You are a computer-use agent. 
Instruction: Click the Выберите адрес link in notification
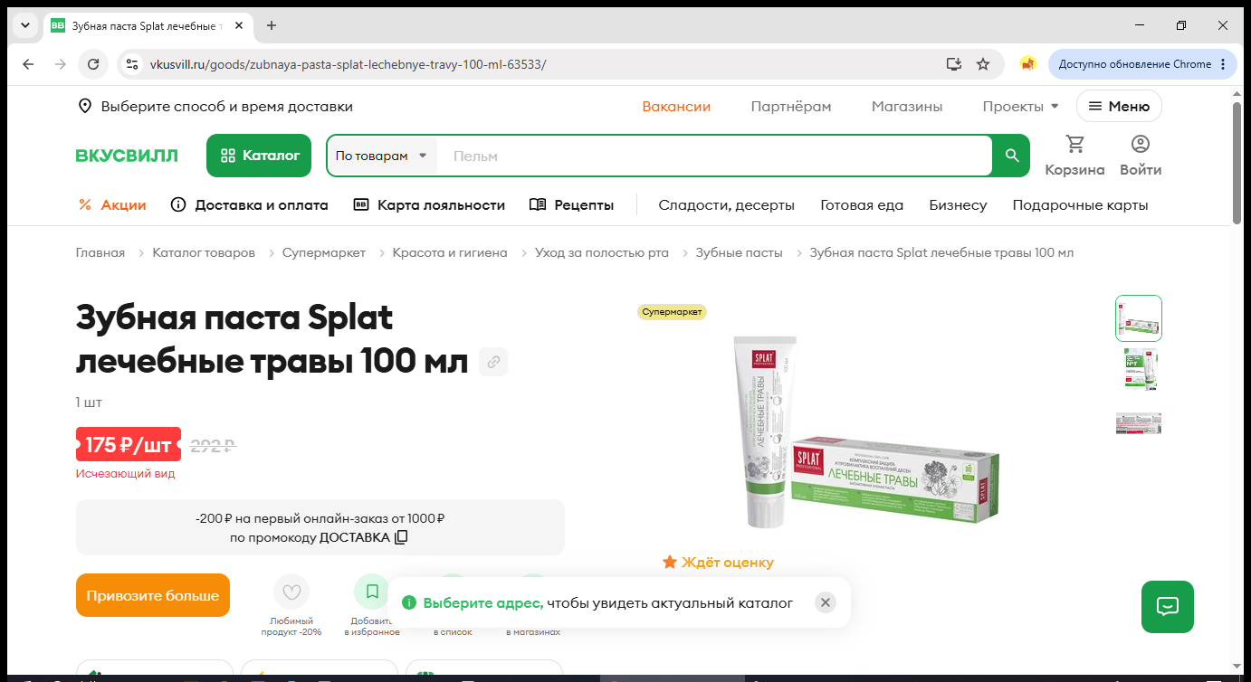click(483, 602)
